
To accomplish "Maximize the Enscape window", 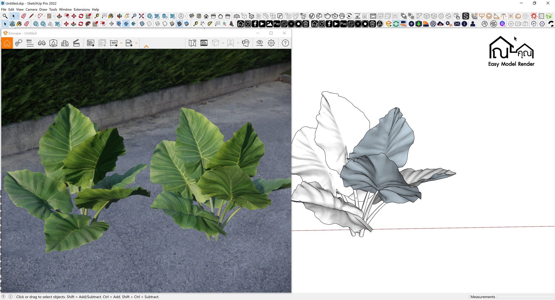I will click(271, 33).
